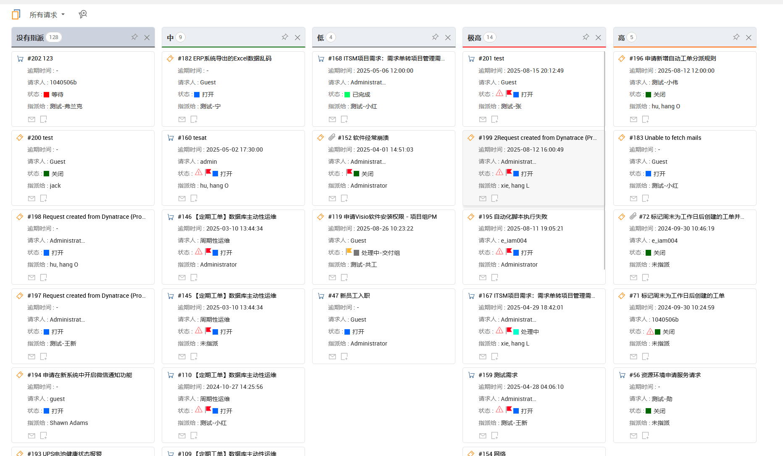Click the 极高 column vertical scrollbar
This screenshot has height=456, width=783.
pos(604,160)
